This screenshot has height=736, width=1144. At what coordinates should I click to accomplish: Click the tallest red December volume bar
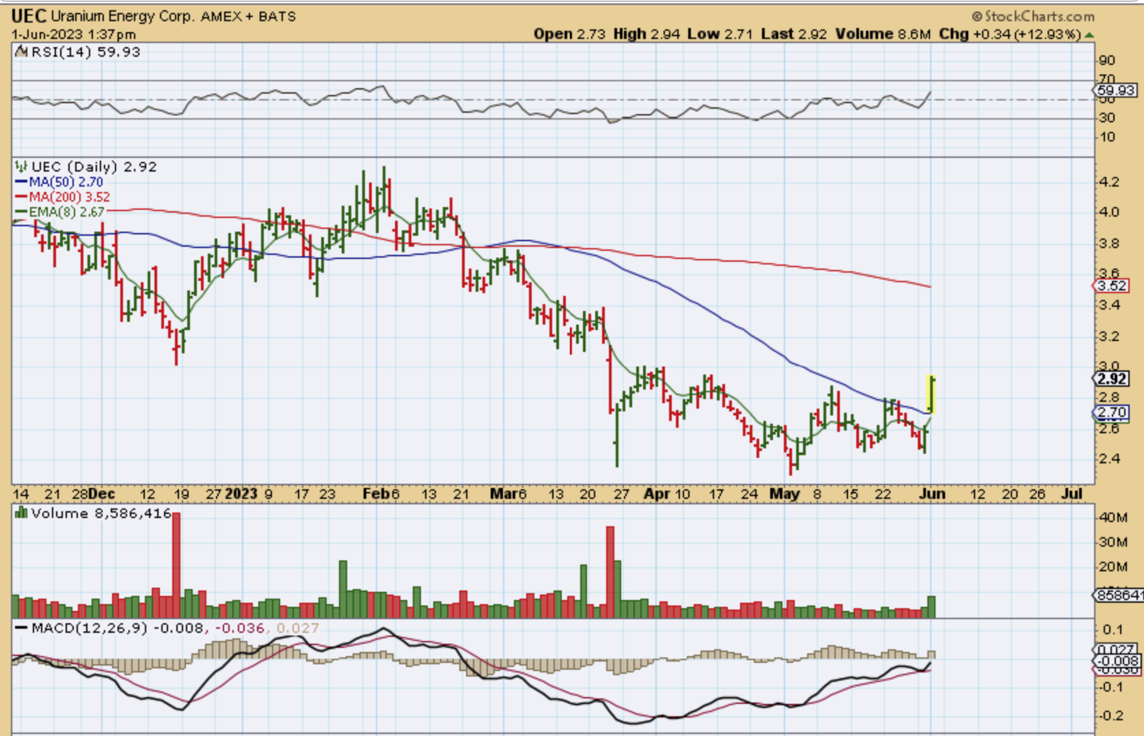click(176, 564)
